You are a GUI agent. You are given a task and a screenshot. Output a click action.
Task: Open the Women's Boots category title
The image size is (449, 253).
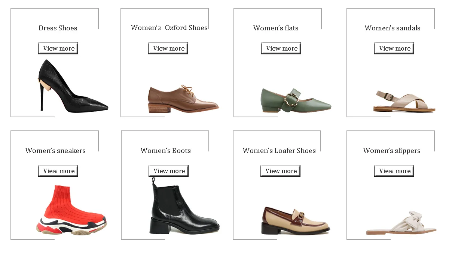pyautogui.click(x=166, y=151)
